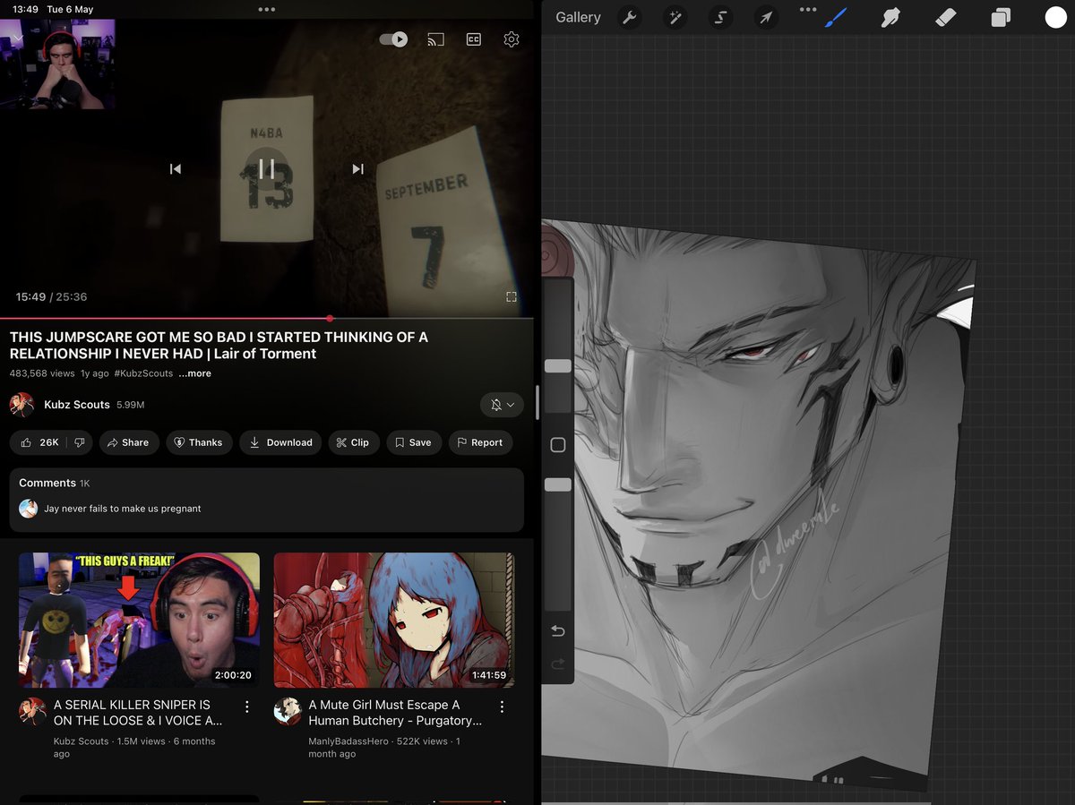
Task: Cast video to a device
Action: tap(435, 39)
